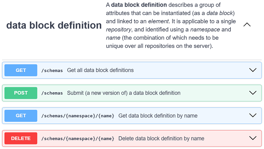Click 'Get all data block definitions' text

point(100,70)
